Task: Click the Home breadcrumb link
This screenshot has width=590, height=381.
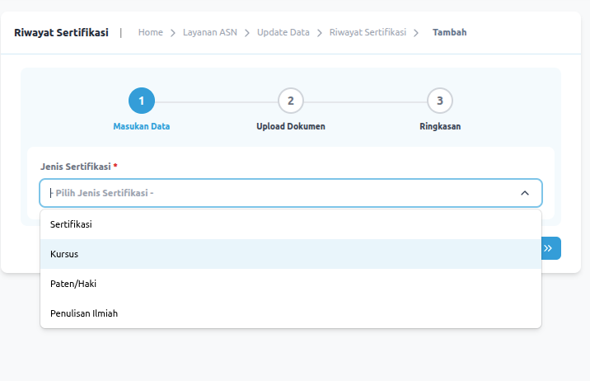Action: tap(150, 32)
